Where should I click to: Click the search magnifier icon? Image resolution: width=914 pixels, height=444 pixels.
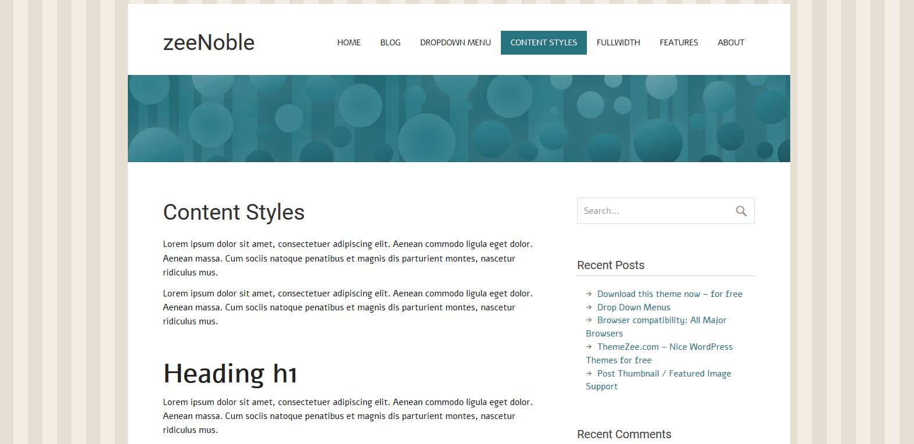tap(741, 211)
